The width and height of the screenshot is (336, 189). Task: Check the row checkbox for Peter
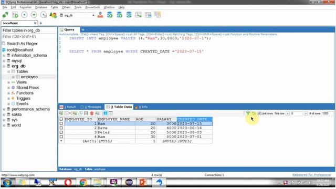[x=61, y=132]
